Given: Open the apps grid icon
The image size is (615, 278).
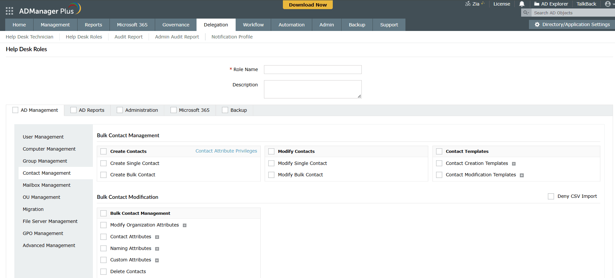Looking at the screenshot, I should coord(9,11).
